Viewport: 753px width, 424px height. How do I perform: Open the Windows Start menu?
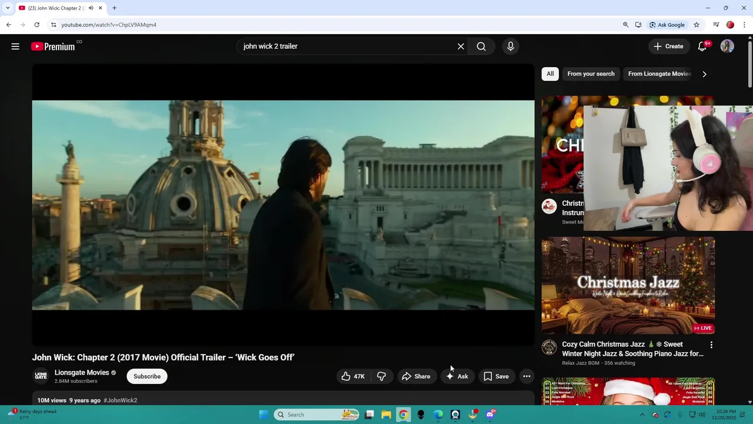tap(264, 415)
